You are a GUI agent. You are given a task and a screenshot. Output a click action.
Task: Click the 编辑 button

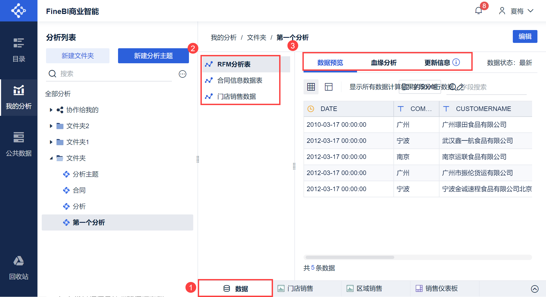pos(525,36)
